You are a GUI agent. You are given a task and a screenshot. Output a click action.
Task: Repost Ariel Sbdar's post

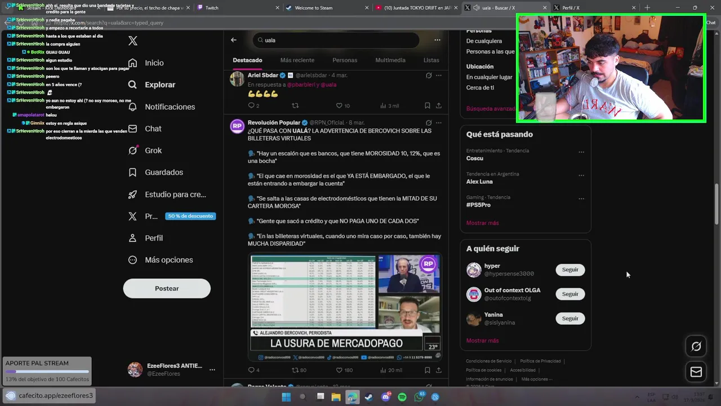coord(295,105)
